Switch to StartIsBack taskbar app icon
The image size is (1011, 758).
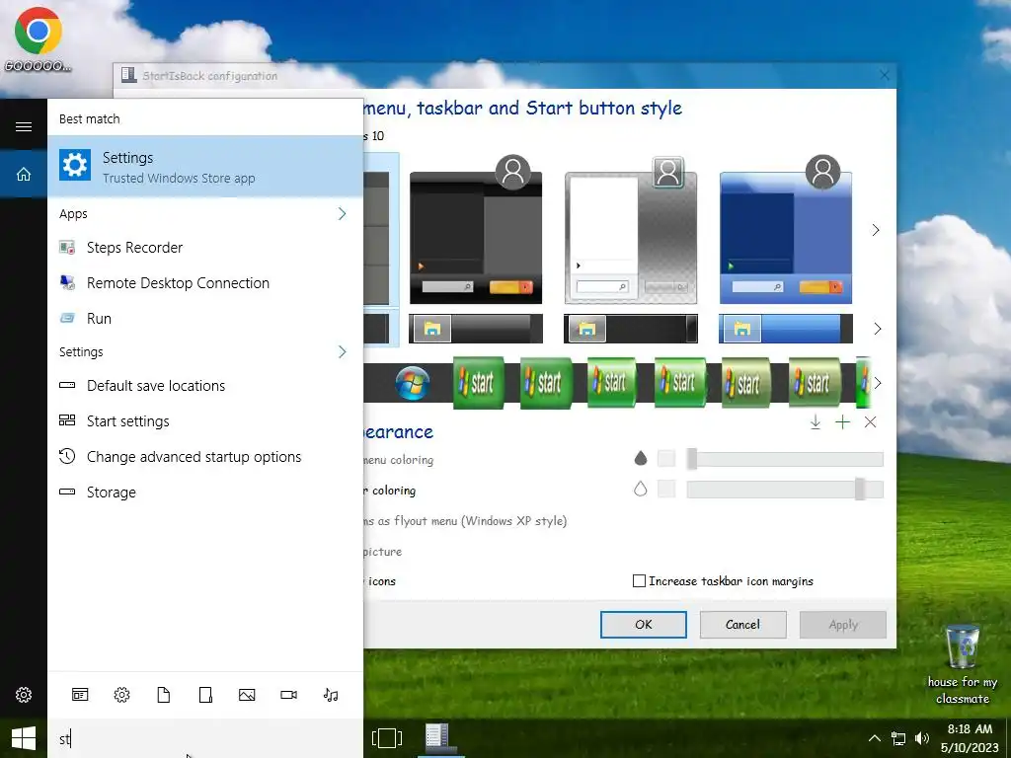[x=441, y=738]
